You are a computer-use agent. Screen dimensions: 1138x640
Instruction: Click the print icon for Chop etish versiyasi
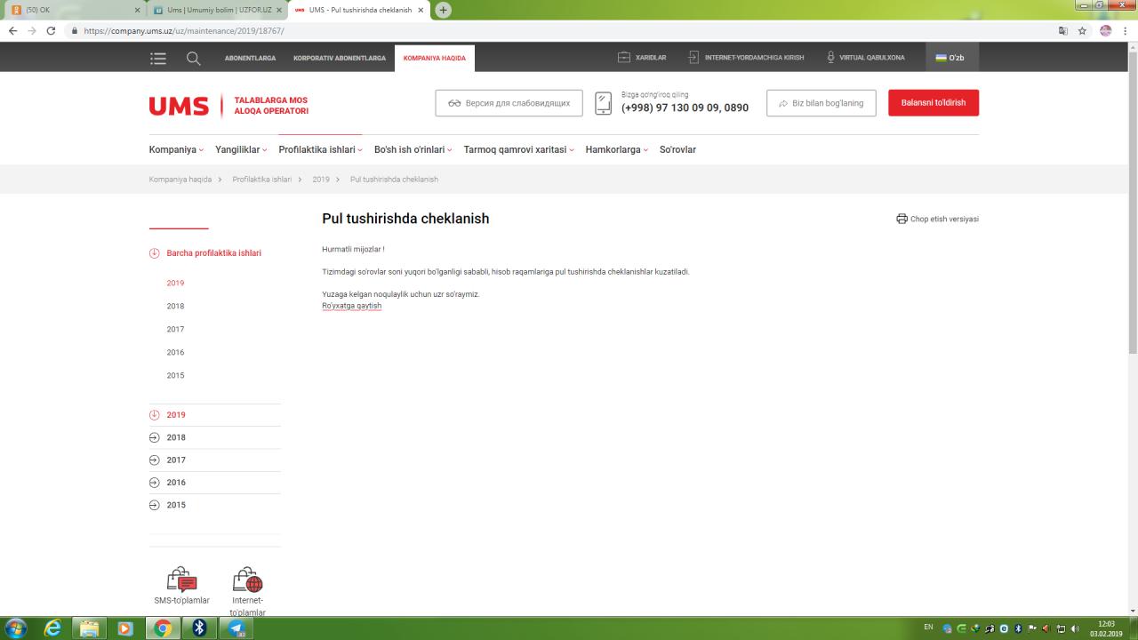(902, 219)
